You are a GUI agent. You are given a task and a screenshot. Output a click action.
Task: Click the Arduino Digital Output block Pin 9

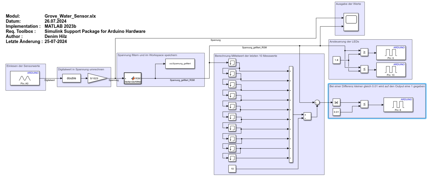[391, 53]
